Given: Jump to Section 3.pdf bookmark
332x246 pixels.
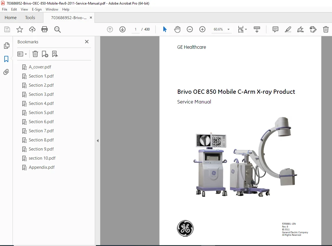Looking at the screenshot, I should point(41,94).
